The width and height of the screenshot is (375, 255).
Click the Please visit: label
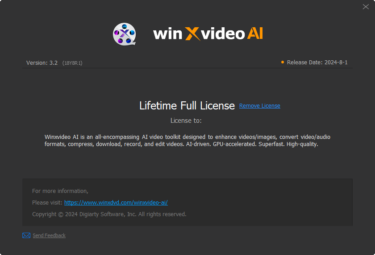tap(47, 203)
